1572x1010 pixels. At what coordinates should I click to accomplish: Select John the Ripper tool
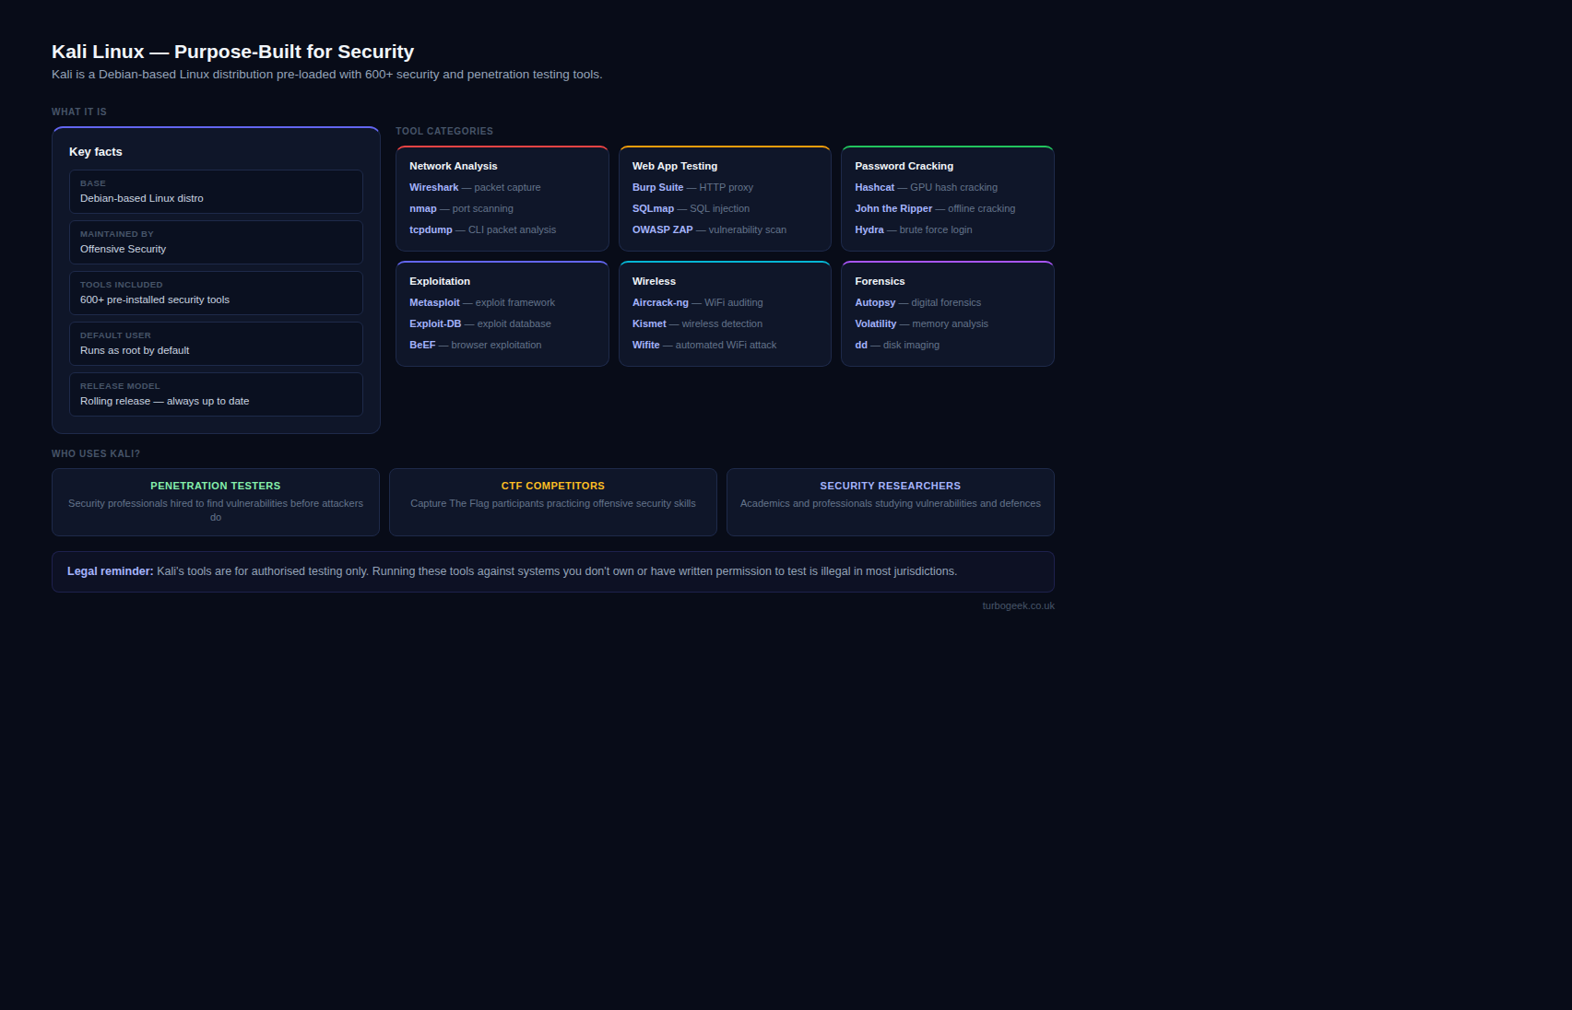(x=934, y=208)
